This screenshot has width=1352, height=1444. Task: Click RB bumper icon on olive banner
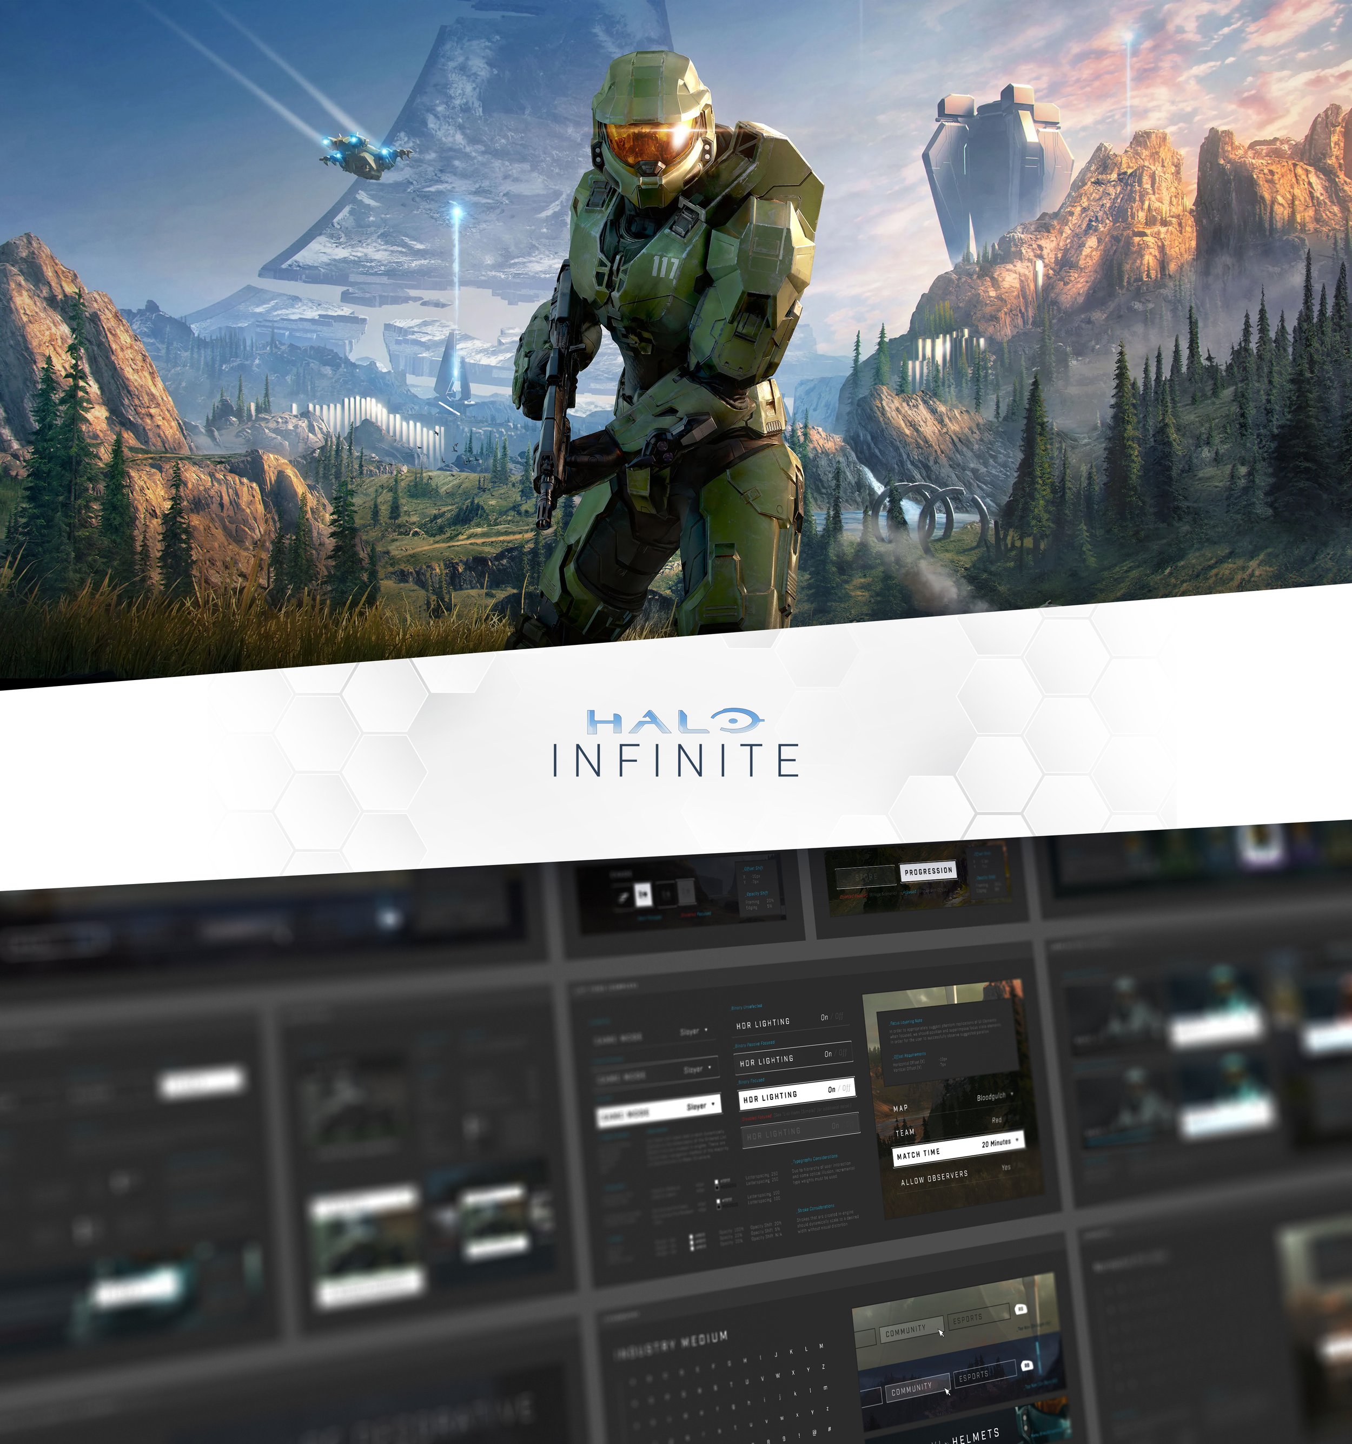pyautogui.click(x=1020, y=1309)
